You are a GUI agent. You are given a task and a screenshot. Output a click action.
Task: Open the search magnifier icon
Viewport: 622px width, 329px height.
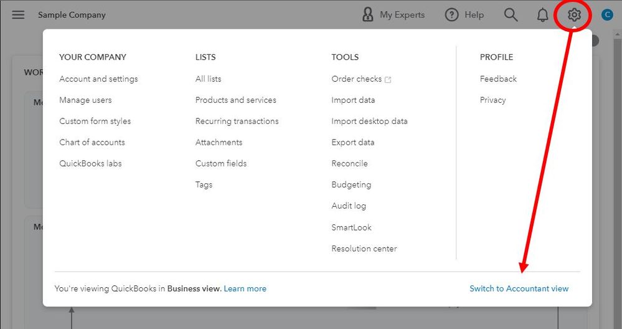[x=511, y=15]
